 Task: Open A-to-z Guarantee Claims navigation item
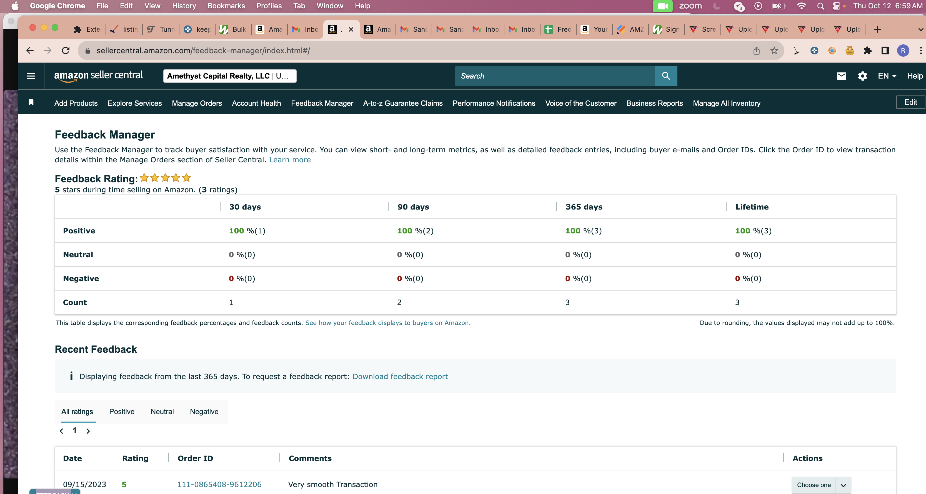(x=403, y=103)
